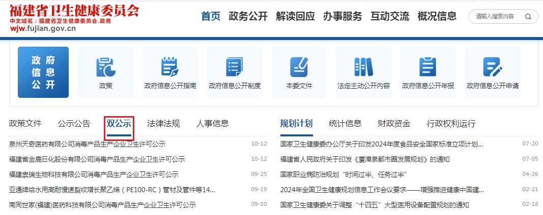The image size is (543, 215).
Task: Click the wjw.fujian.gov.cn domain text
Action: (x=43, y=28)
